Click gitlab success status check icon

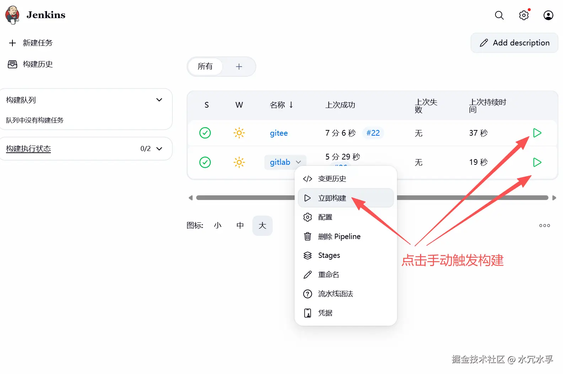point(205,162)
